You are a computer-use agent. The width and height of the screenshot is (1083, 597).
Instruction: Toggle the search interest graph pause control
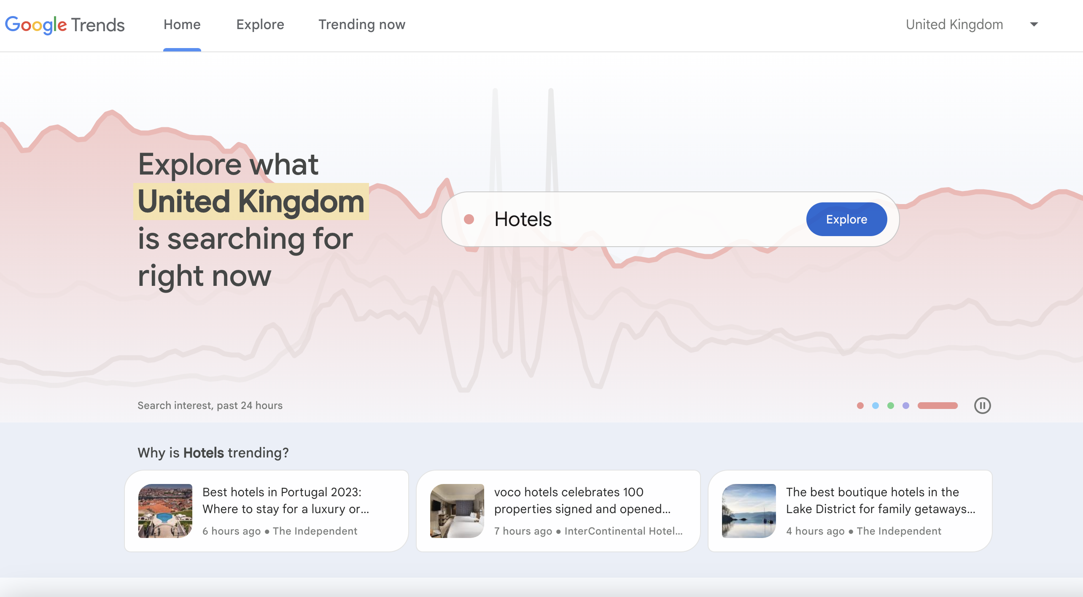(x=982, y=405)
